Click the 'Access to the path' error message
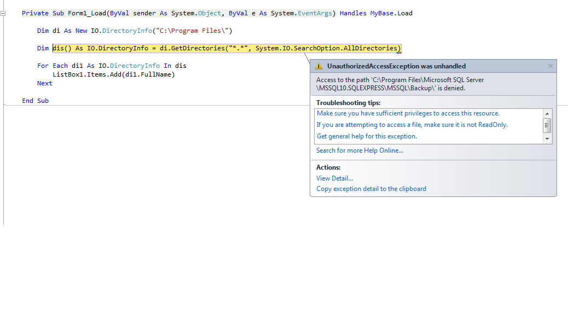The height and width of the screenshot is (336, 568). 399,84
